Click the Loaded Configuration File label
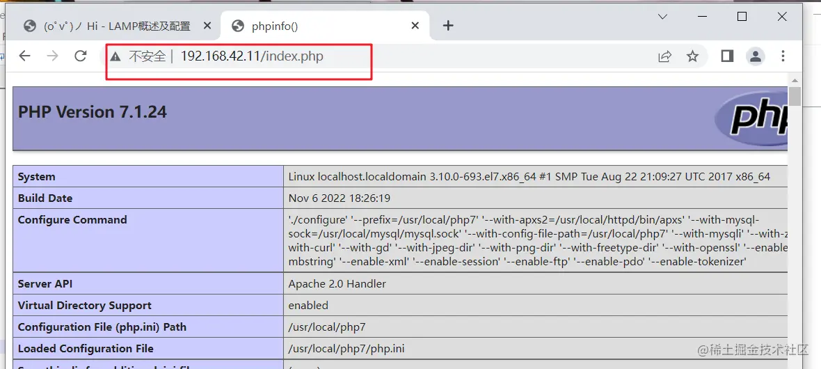This screenshot has height=369, width=821. coord(86,349)
